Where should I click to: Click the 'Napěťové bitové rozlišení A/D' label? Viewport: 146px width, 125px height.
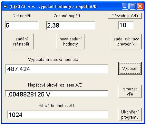coord(55,85)
